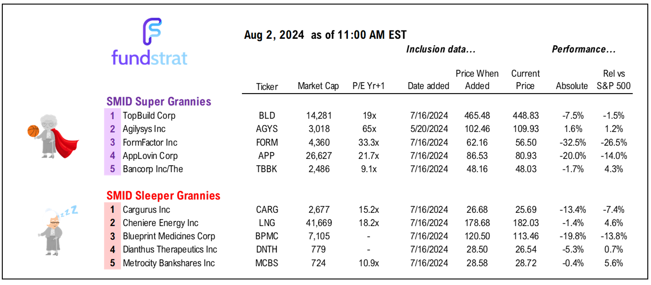Open the AppLovin Corp company name

click(x=150, y=156)
